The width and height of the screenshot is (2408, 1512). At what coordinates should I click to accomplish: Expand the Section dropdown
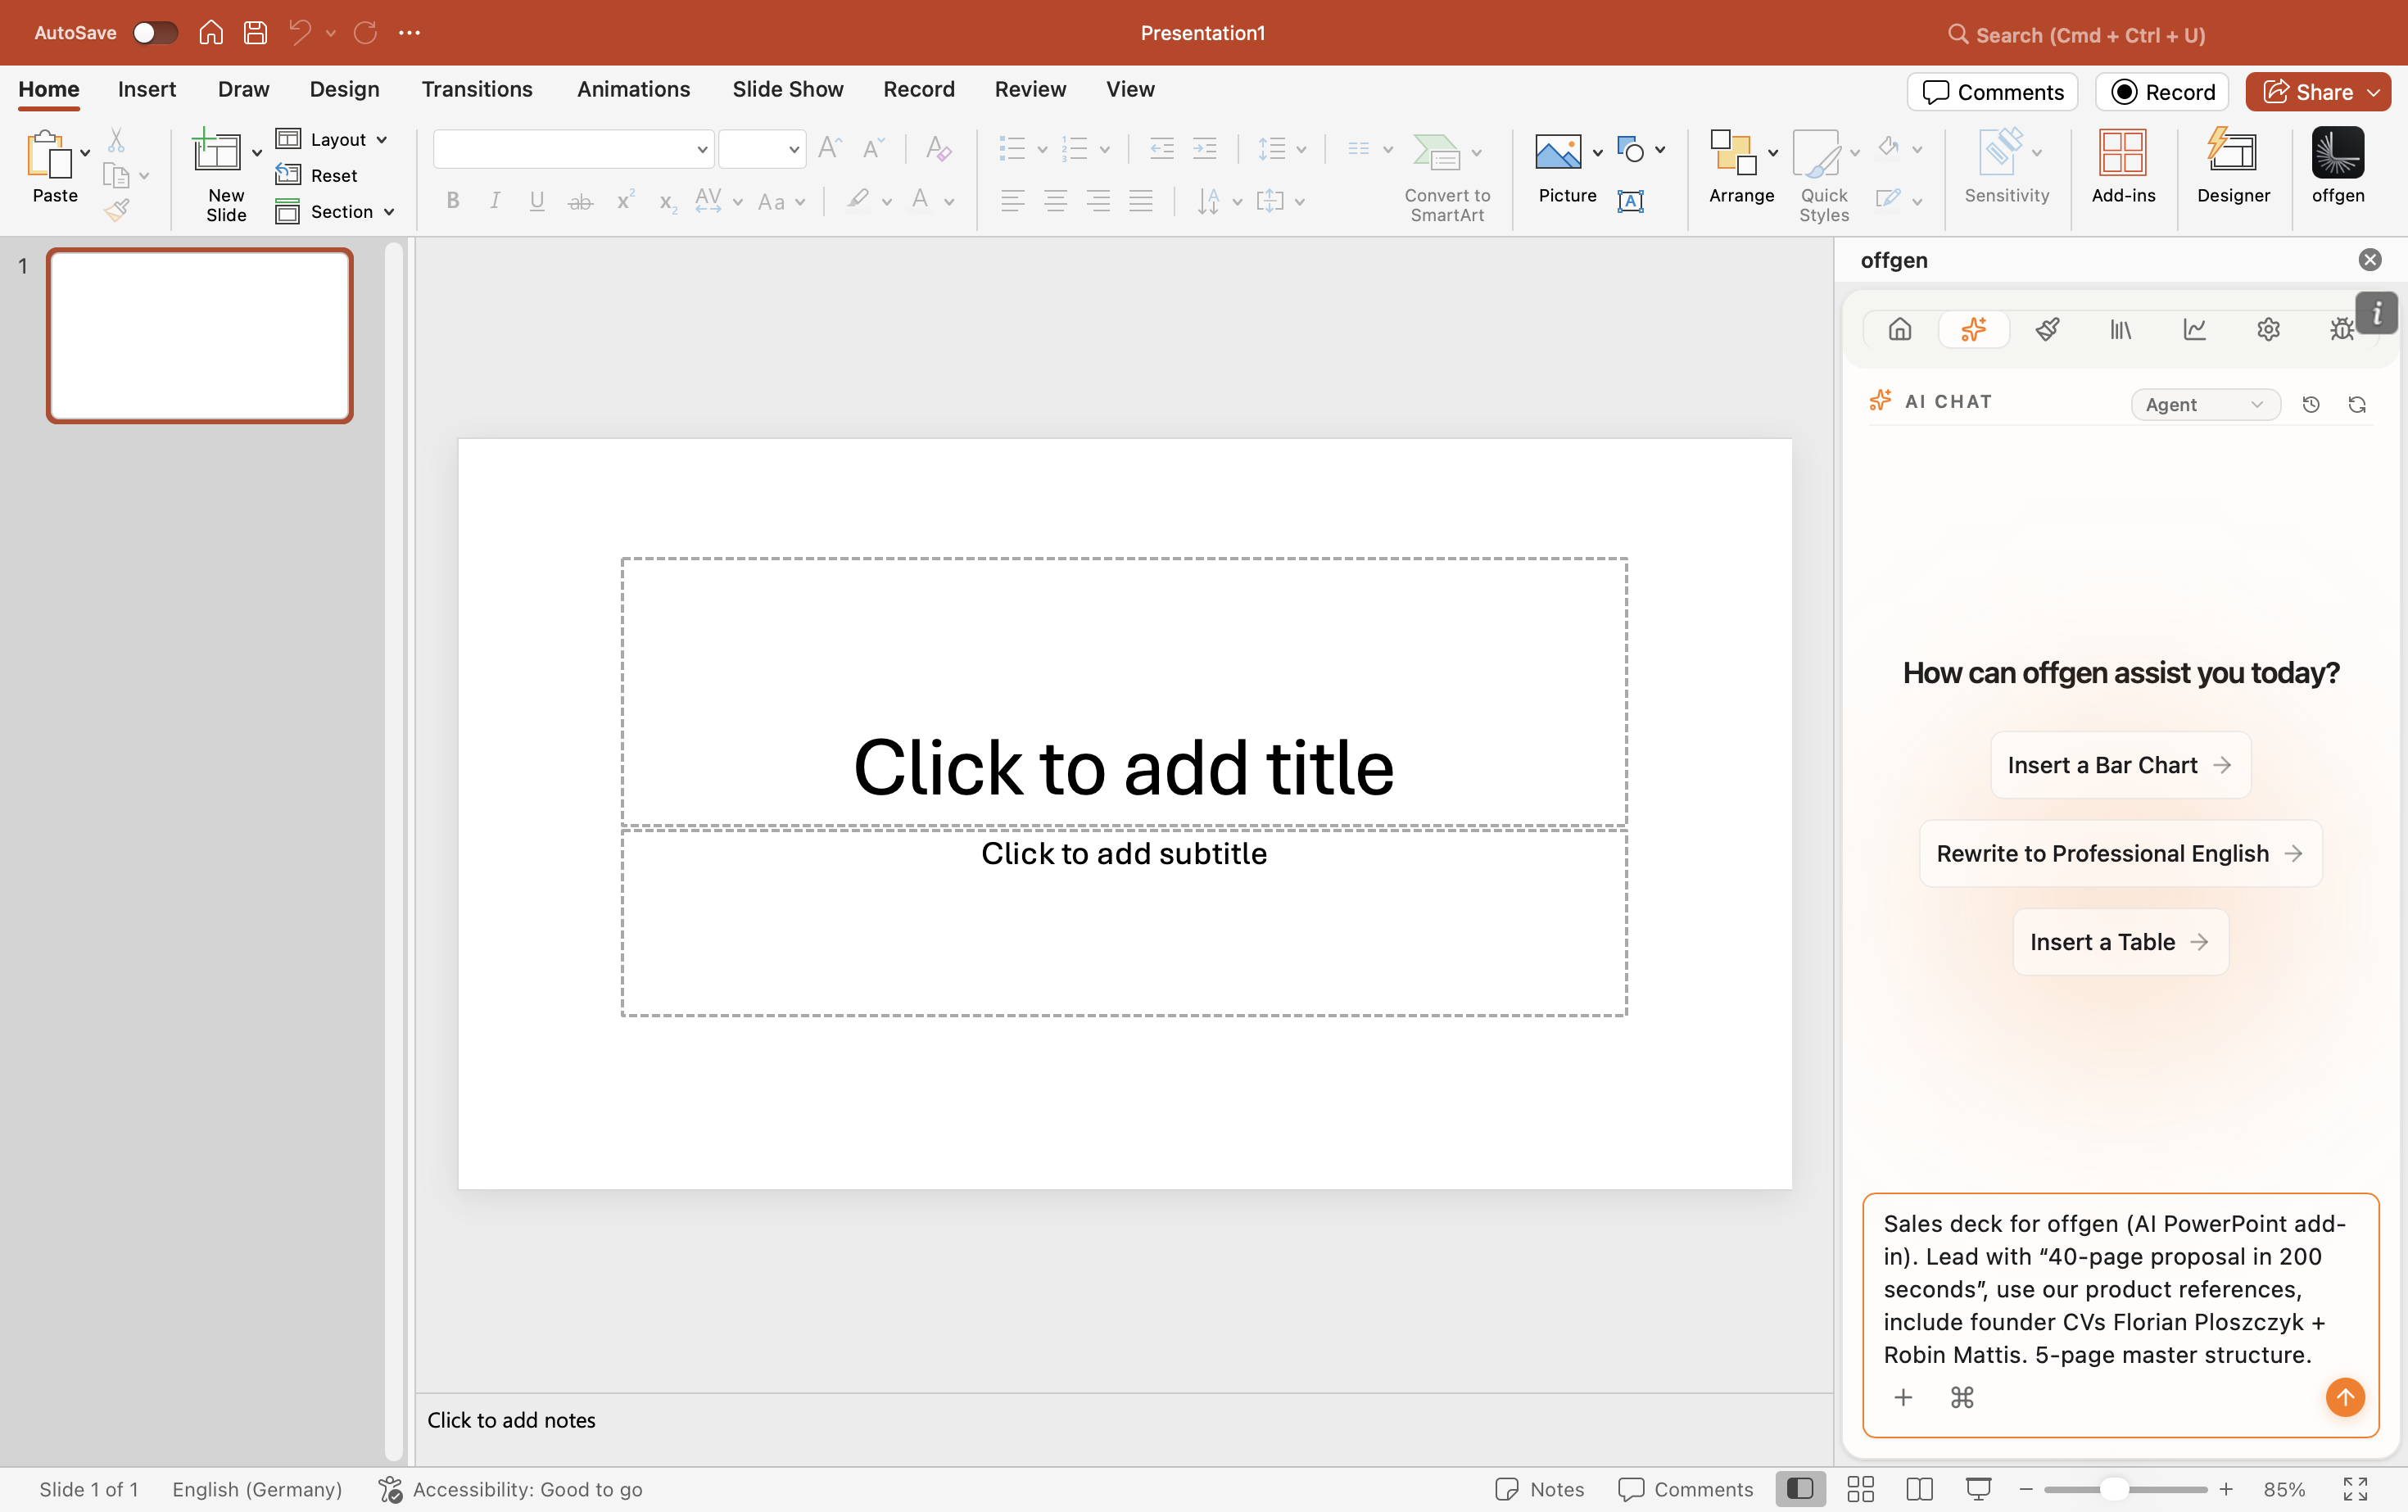click(335, 211)
